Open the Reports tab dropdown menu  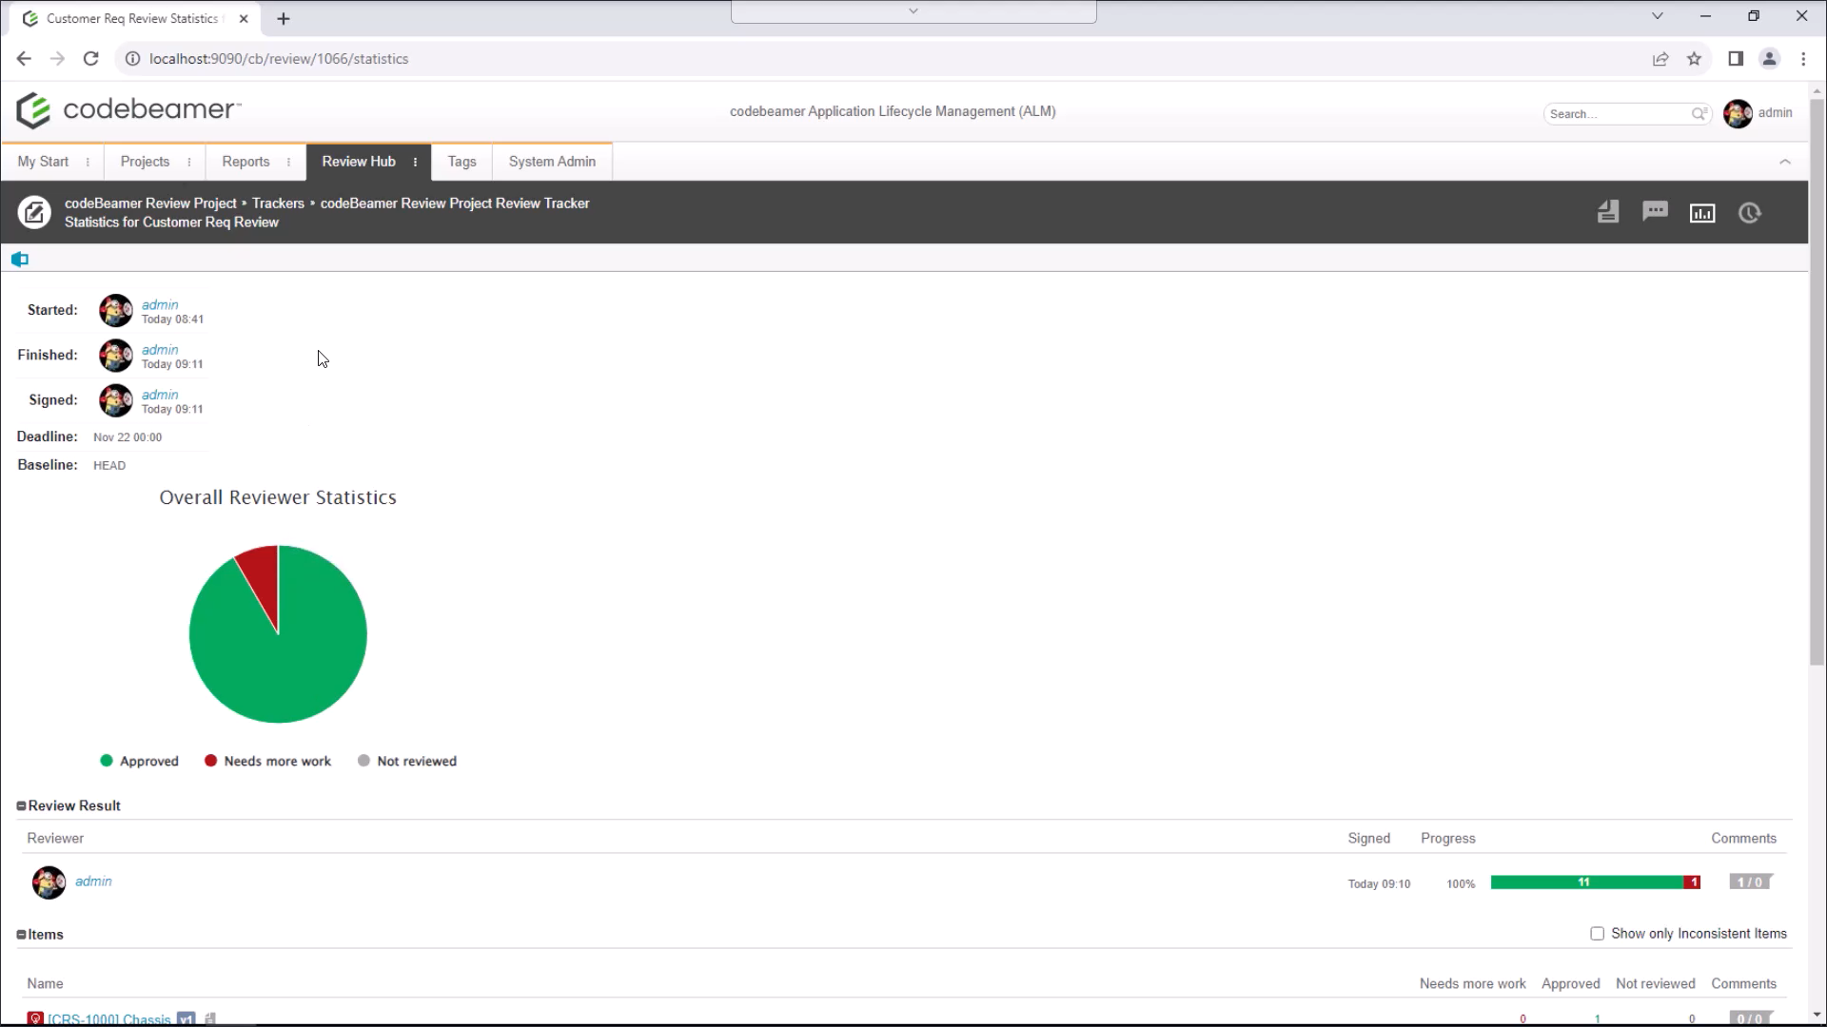[289, 162]
